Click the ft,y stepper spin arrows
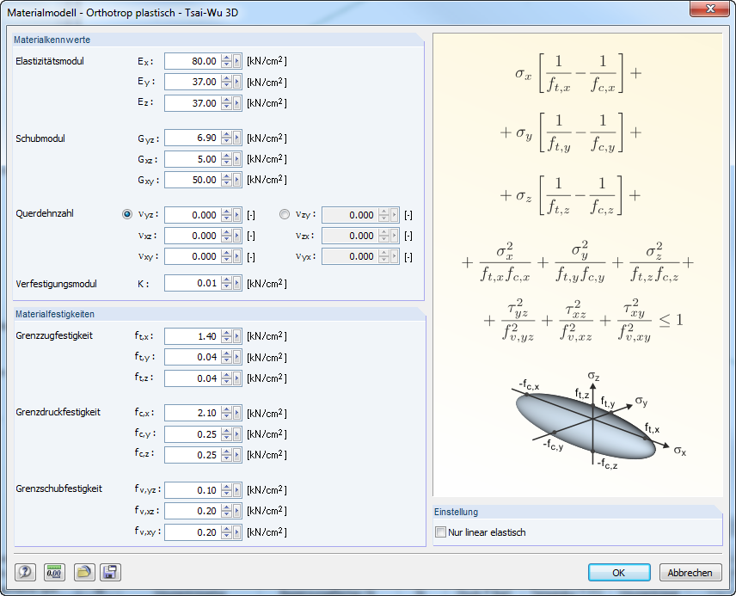Screen dimensions: 736x596 227,357
